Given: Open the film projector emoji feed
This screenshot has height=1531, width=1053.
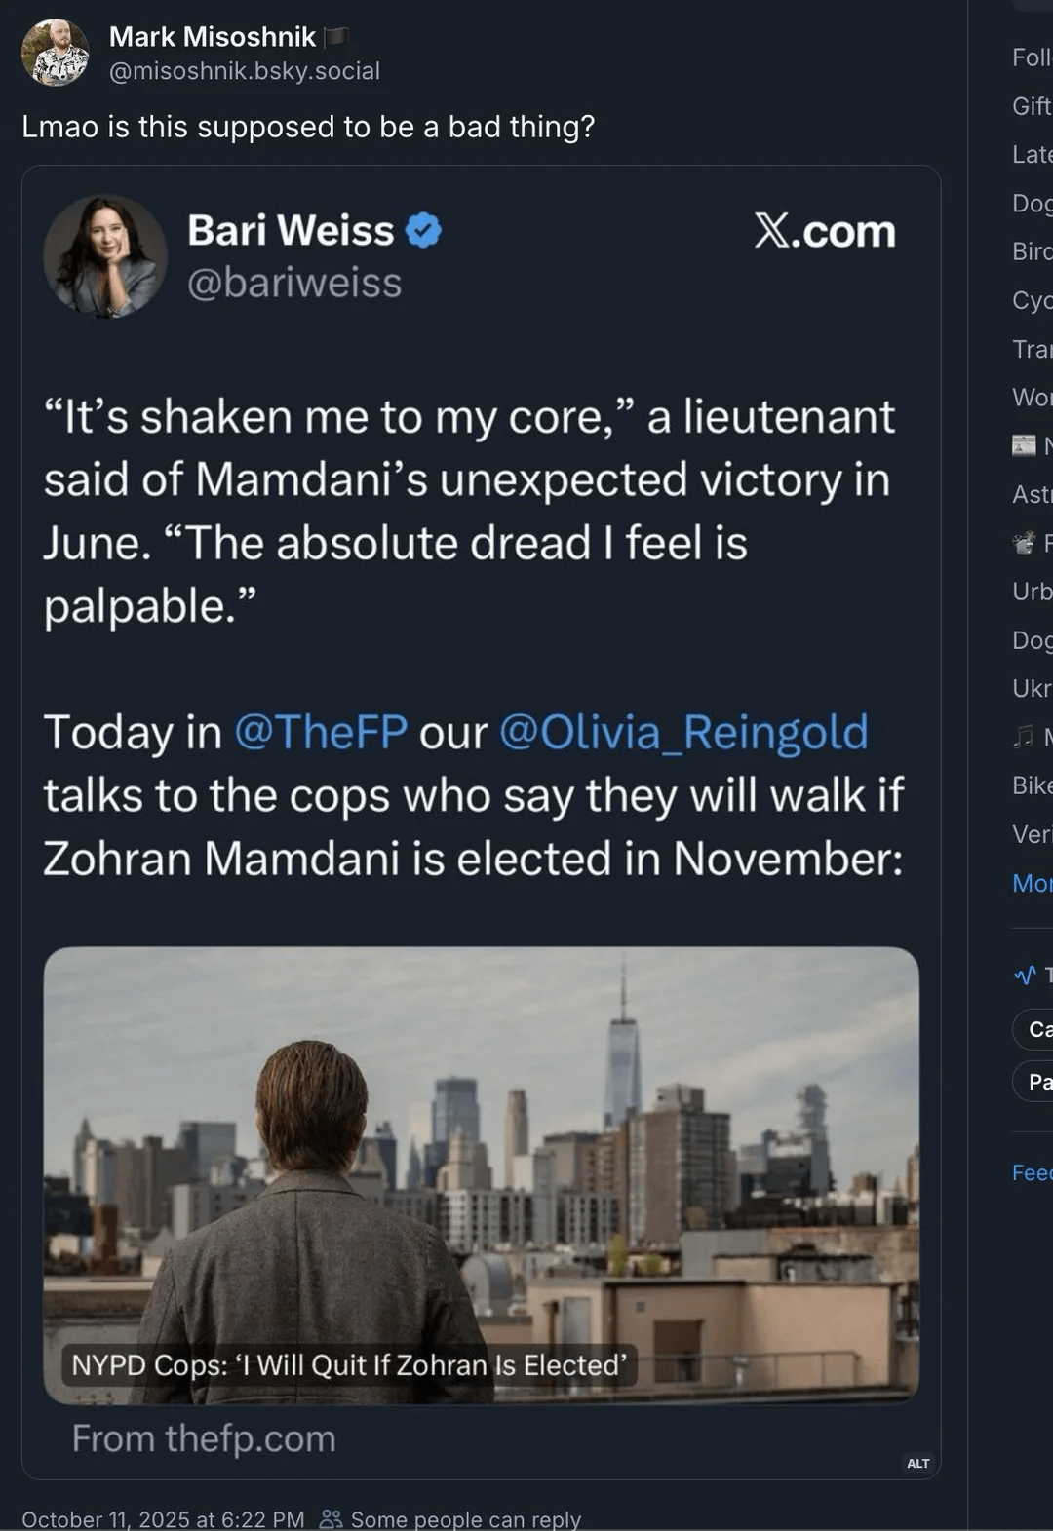Looking at the screenshot, I should (1024, 542).
